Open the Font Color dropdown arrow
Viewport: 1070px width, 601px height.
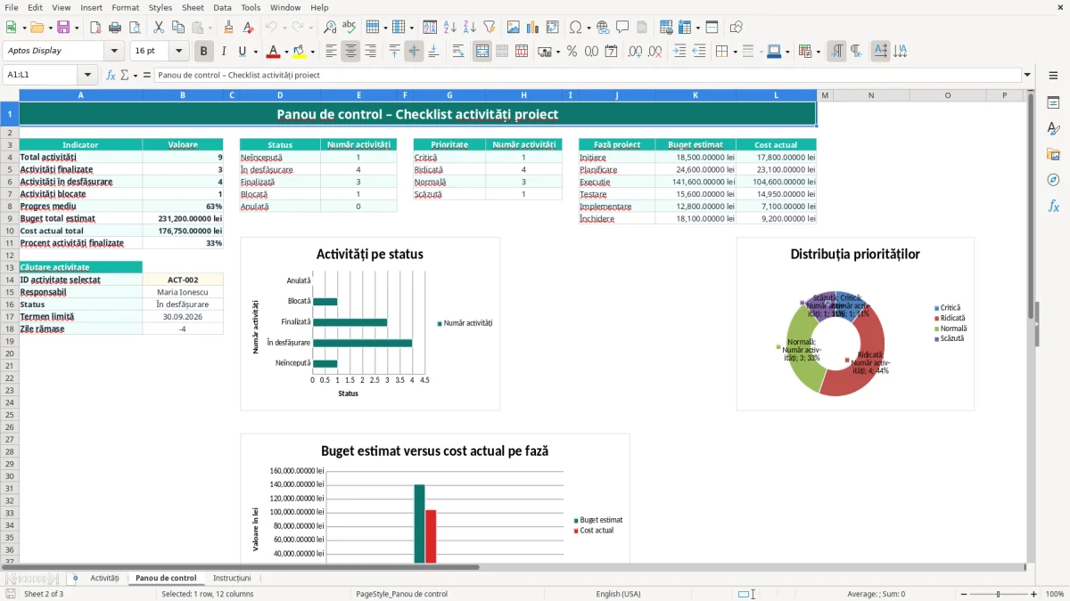coord(286,52)
